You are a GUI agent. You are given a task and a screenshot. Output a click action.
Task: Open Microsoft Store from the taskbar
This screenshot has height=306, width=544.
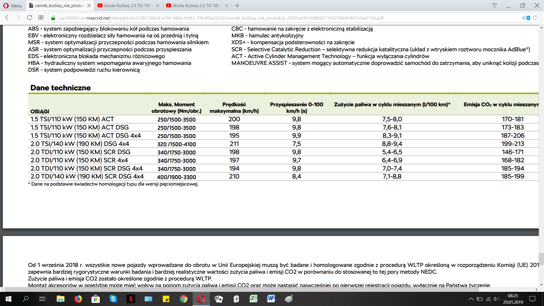pos(95,299)
